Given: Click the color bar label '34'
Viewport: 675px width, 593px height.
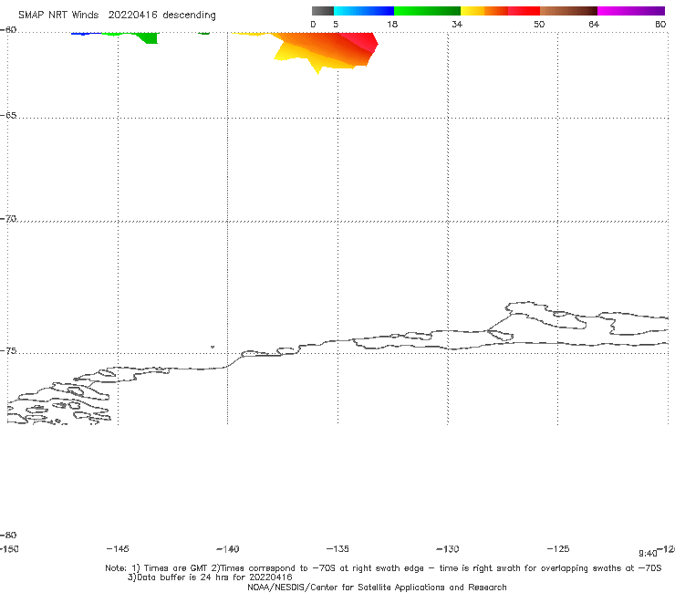Looking at the screenshot, I should (x=457, y=24).
